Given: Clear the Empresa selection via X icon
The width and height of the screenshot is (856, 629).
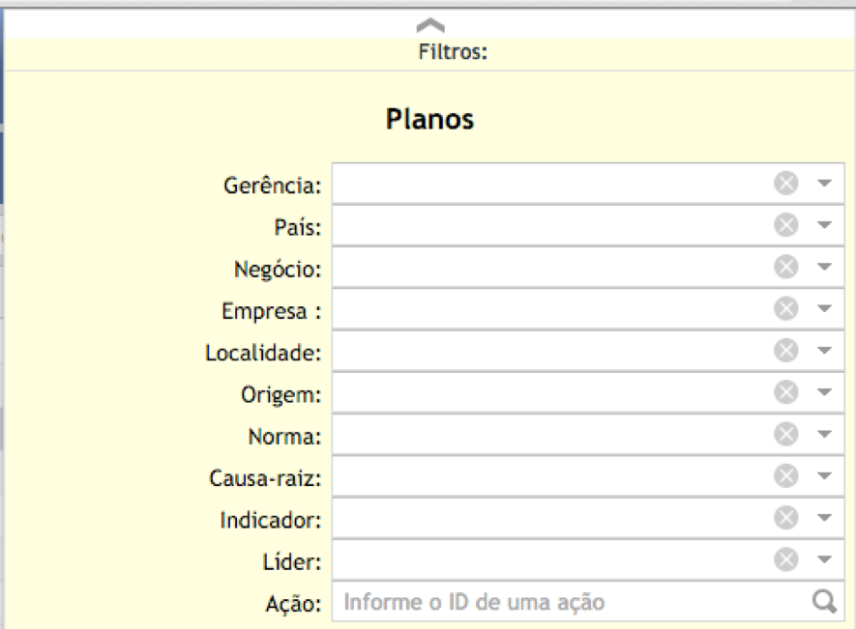Looking at the screenshot, I should pos(786,308).
